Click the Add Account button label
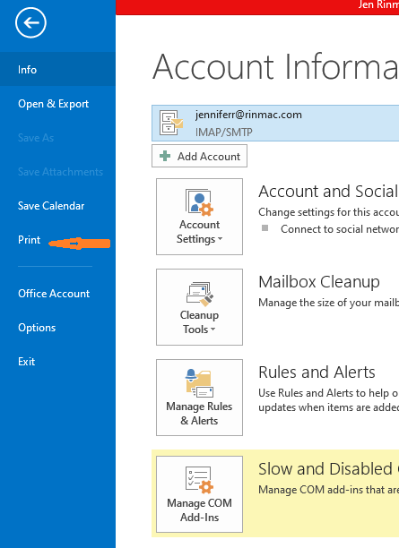The image size is (399, 548). (x=209, y=156)
